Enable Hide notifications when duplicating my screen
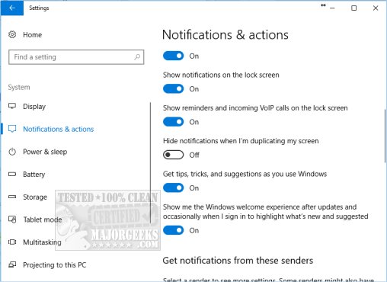Screen dimensions: 387x282 click(x=173, y=155)
